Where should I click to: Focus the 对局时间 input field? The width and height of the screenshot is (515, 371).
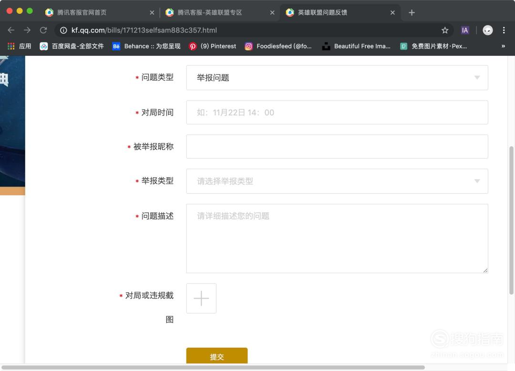[x=337, y=112]
